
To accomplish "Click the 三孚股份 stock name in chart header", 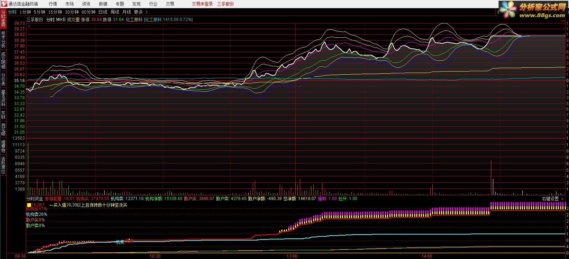I will 35,20.
